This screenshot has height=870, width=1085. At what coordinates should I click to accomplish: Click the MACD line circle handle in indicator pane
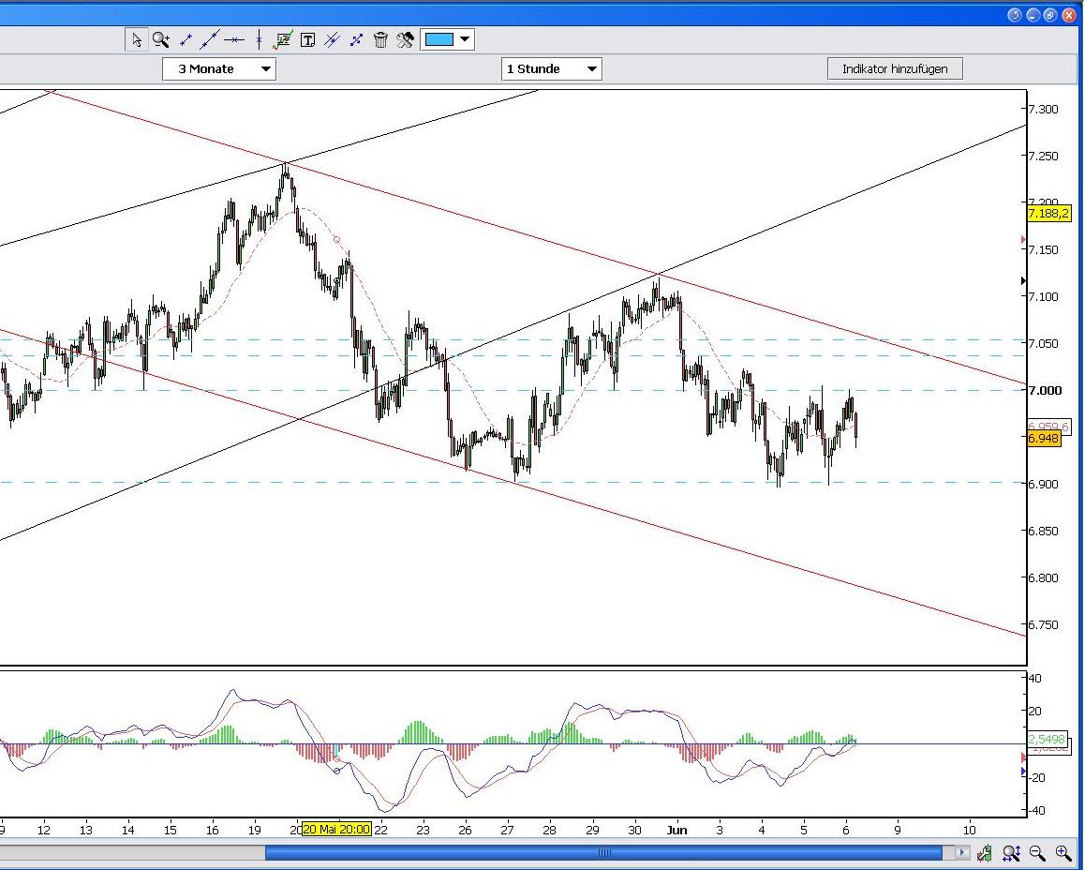337,771
